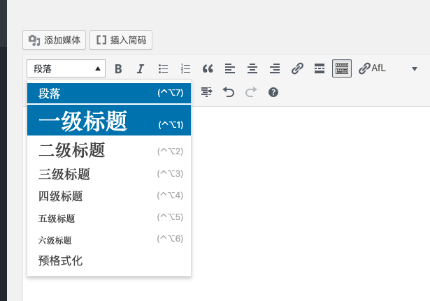
Task: Click the 添加媒体 button
Action: click(55, 40)
